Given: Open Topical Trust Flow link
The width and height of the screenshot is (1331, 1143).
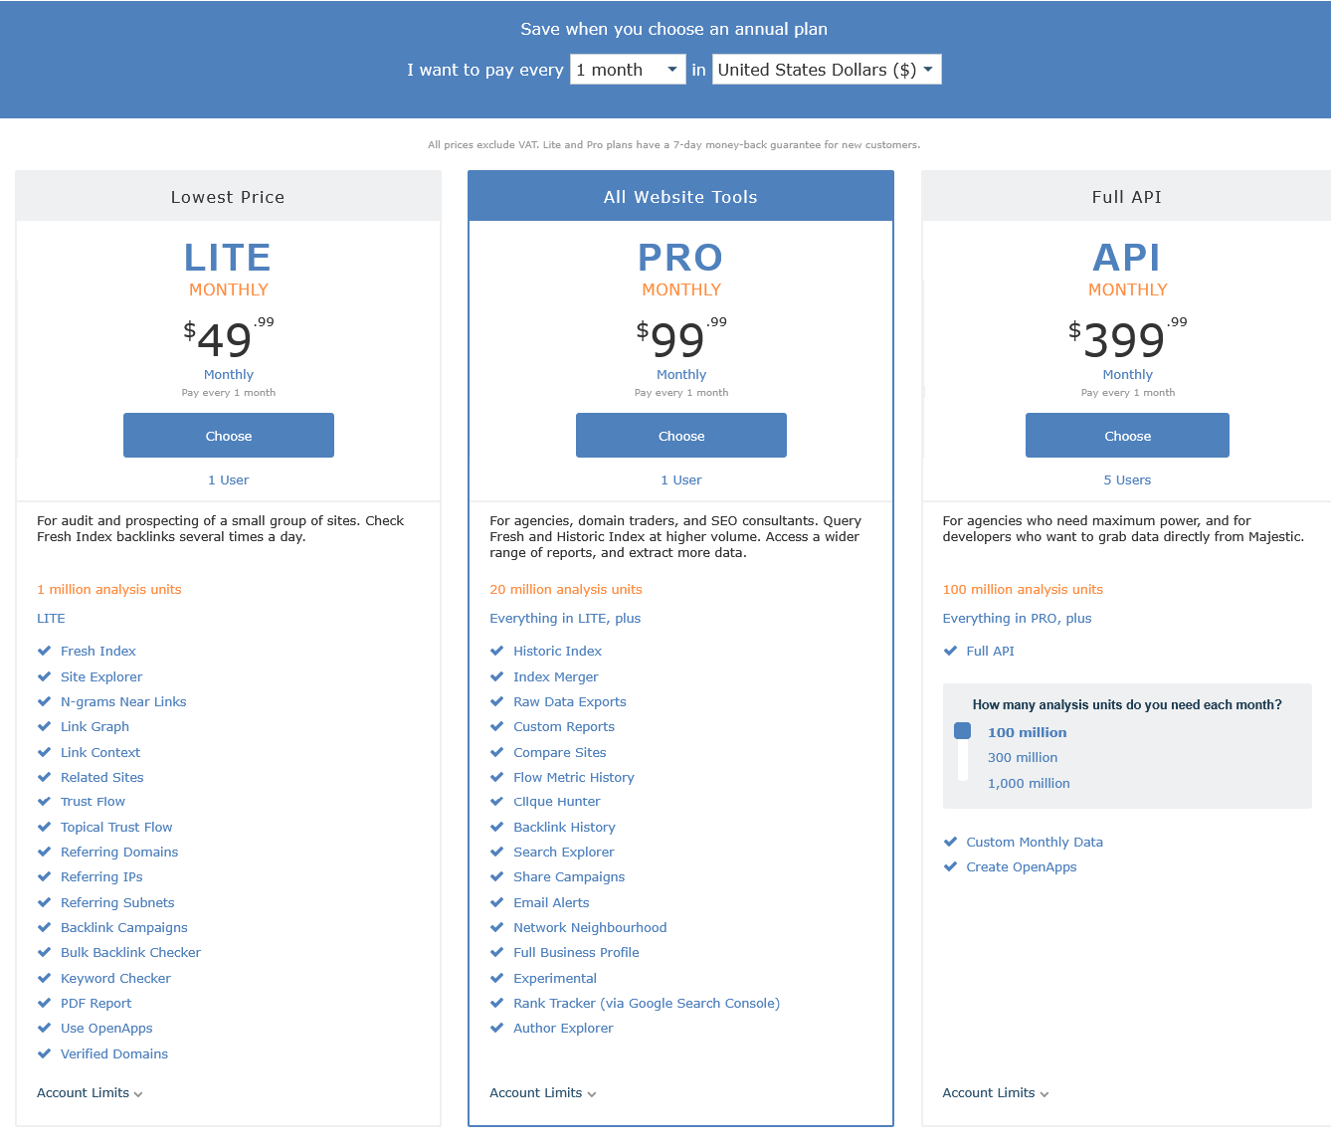Looking at the screenshot, I should click(x=116, y=827).
